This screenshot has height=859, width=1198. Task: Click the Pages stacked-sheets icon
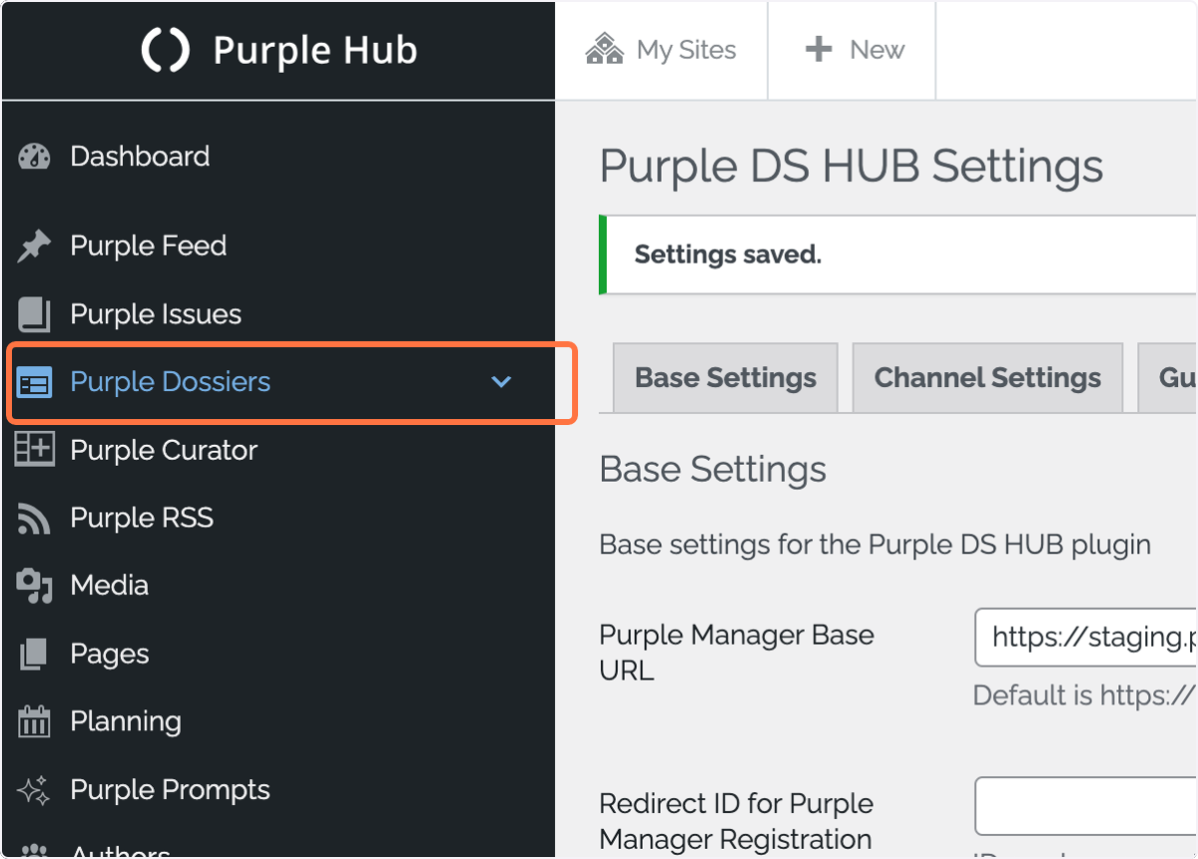pos(34,654)
